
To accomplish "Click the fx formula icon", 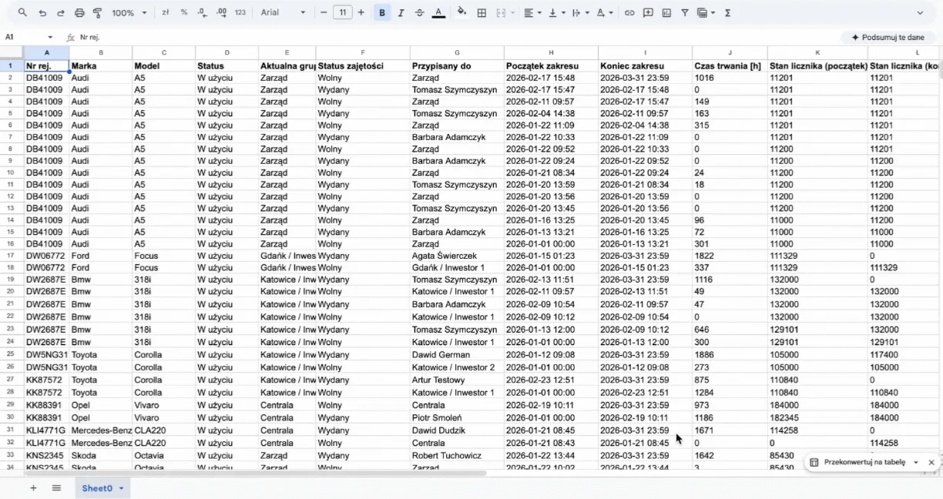I will [70, 37].
